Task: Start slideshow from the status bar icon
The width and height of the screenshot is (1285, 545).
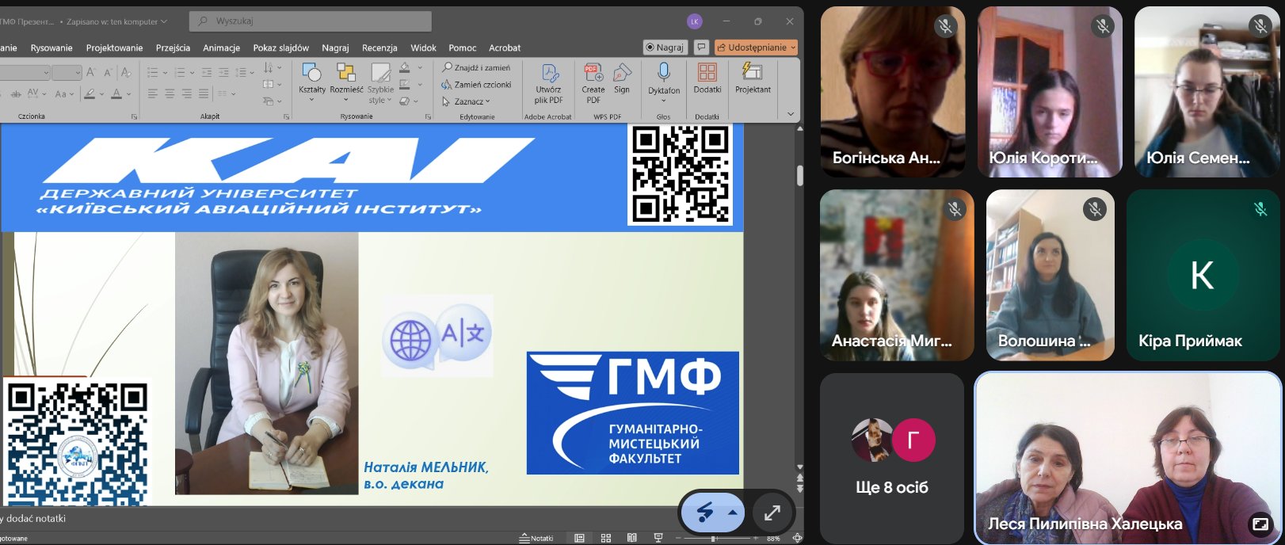Action: point(658,538)
